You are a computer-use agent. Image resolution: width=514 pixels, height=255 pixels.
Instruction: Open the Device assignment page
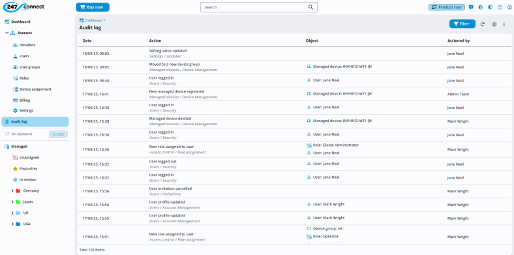35,89
